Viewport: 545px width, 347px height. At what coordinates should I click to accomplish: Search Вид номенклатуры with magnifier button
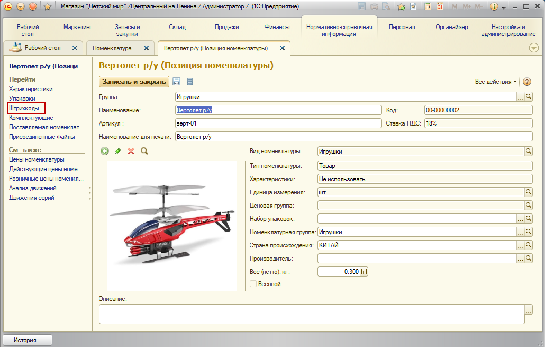[x=528, y=151]
